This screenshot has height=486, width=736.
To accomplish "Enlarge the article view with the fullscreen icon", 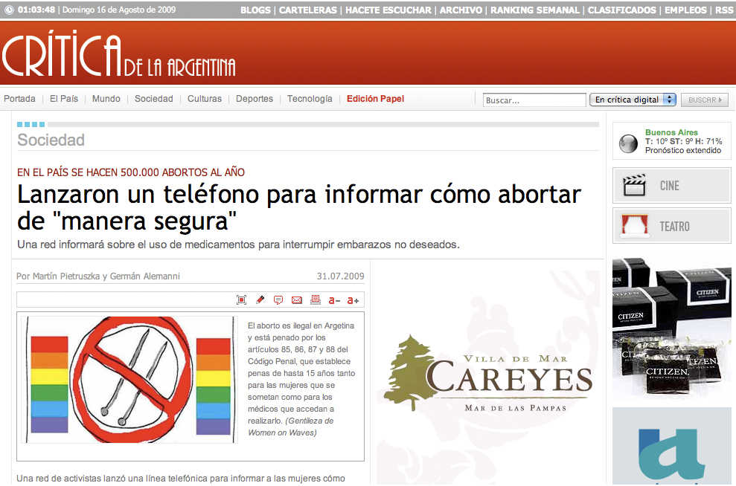I will (x=241, y=299).
